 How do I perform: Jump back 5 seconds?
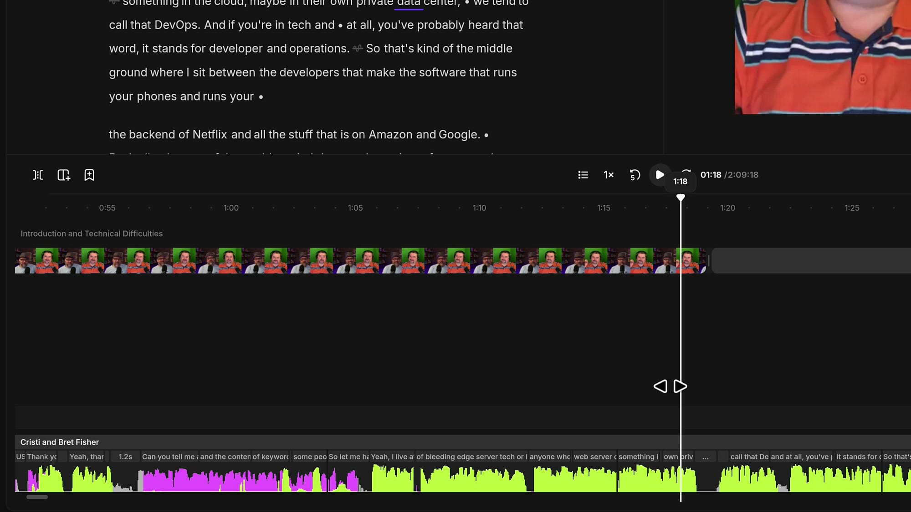[x=635, y=175]
